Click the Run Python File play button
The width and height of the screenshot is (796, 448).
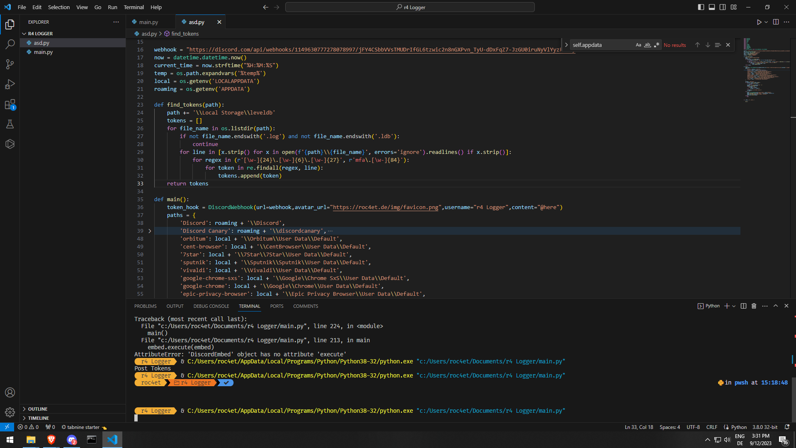click(759, 22)
